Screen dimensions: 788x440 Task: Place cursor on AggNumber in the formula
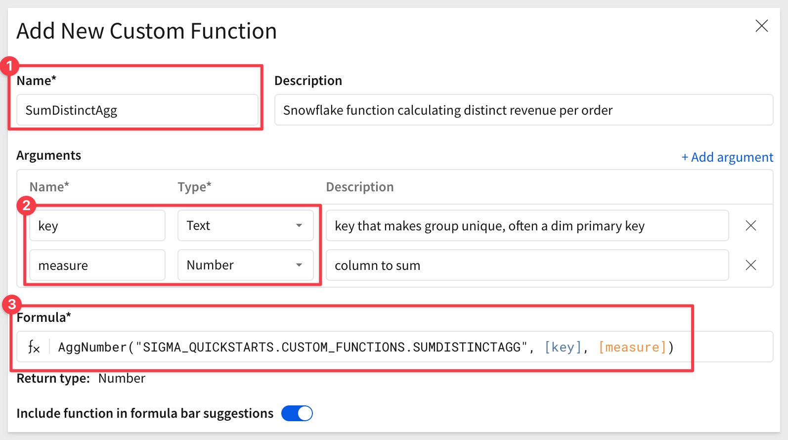[x=92, y=348]
